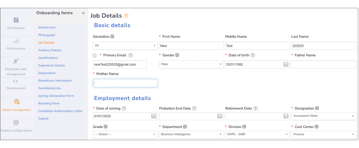
Task: Click the plus icon next to Salutation
Action: point(113,36)
